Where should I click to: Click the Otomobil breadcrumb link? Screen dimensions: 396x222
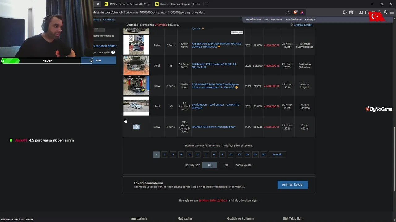point(108,19)
